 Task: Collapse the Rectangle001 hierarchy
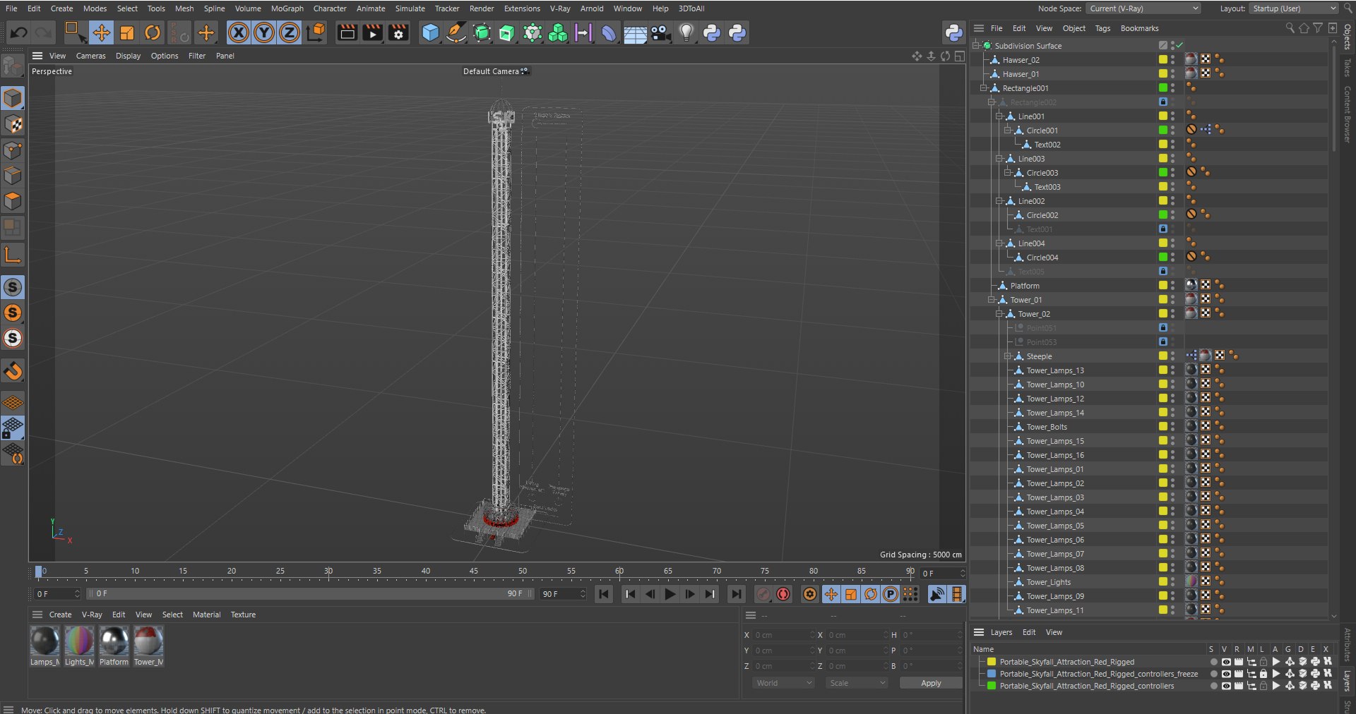click(984, 88)
